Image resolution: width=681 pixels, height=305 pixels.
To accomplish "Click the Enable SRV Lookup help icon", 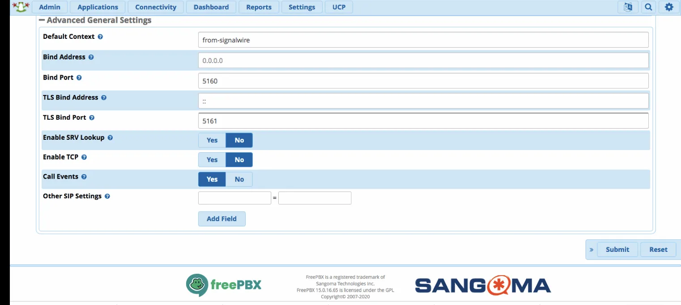I will [x=110, y=138].
